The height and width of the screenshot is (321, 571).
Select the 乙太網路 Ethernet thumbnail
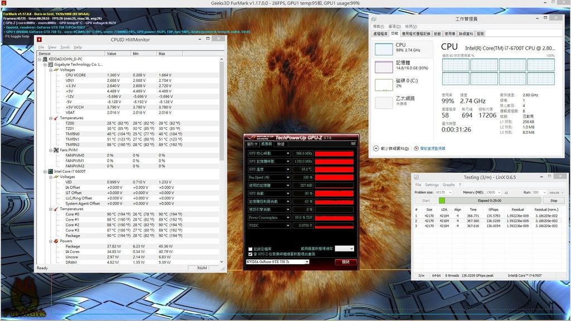pos(384,103)
